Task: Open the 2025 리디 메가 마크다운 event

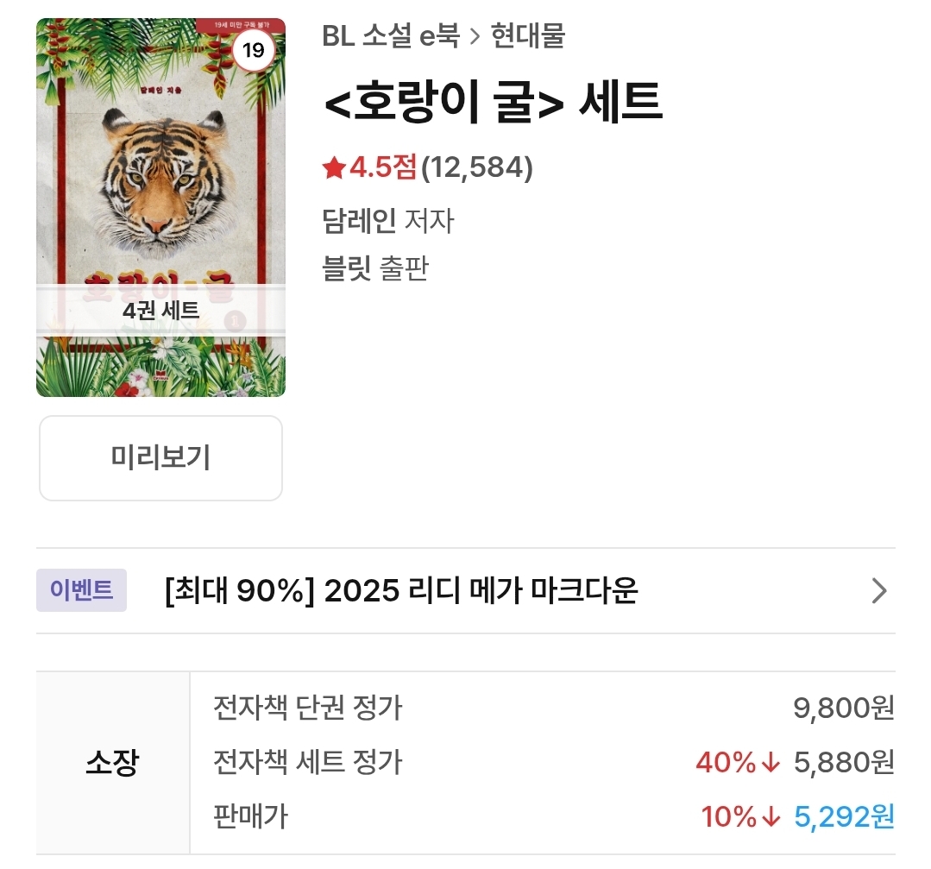Action: 400,591
